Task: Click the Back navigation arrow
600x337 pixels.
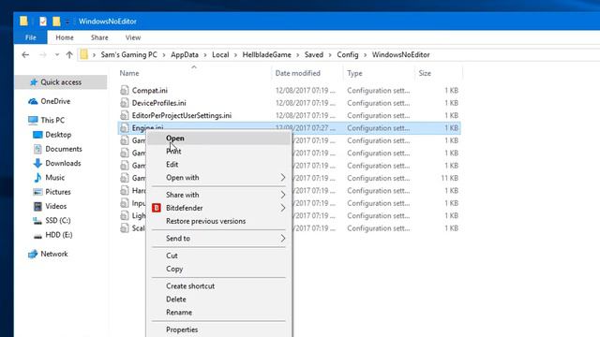Action: [x=25, y=55]
